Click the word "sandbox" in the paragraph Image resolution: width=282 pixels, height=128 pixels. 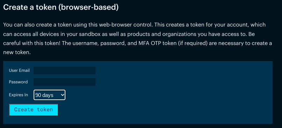coord(87,34)
